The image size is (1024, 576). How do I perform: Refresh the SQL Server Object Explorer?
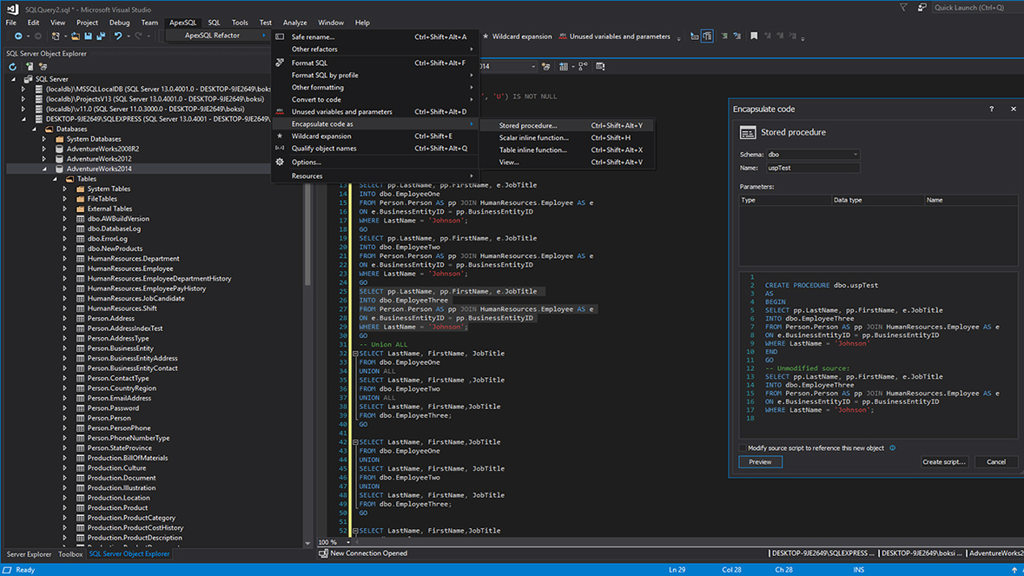(x=13, y=65)
